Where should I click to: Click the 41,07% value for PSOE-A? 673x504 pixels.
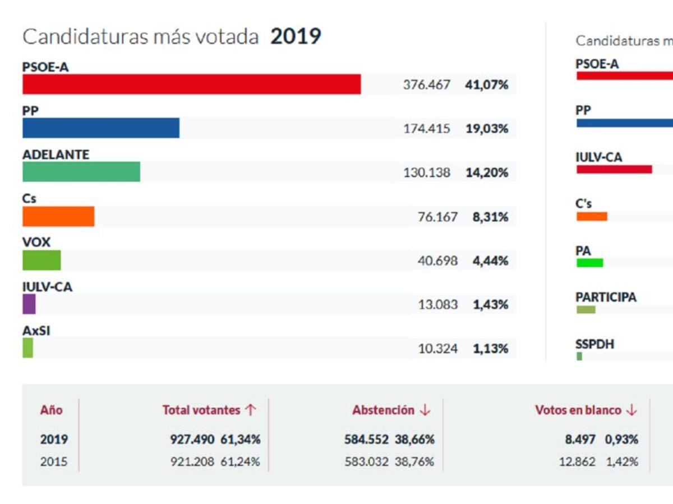tap(487, 85)
